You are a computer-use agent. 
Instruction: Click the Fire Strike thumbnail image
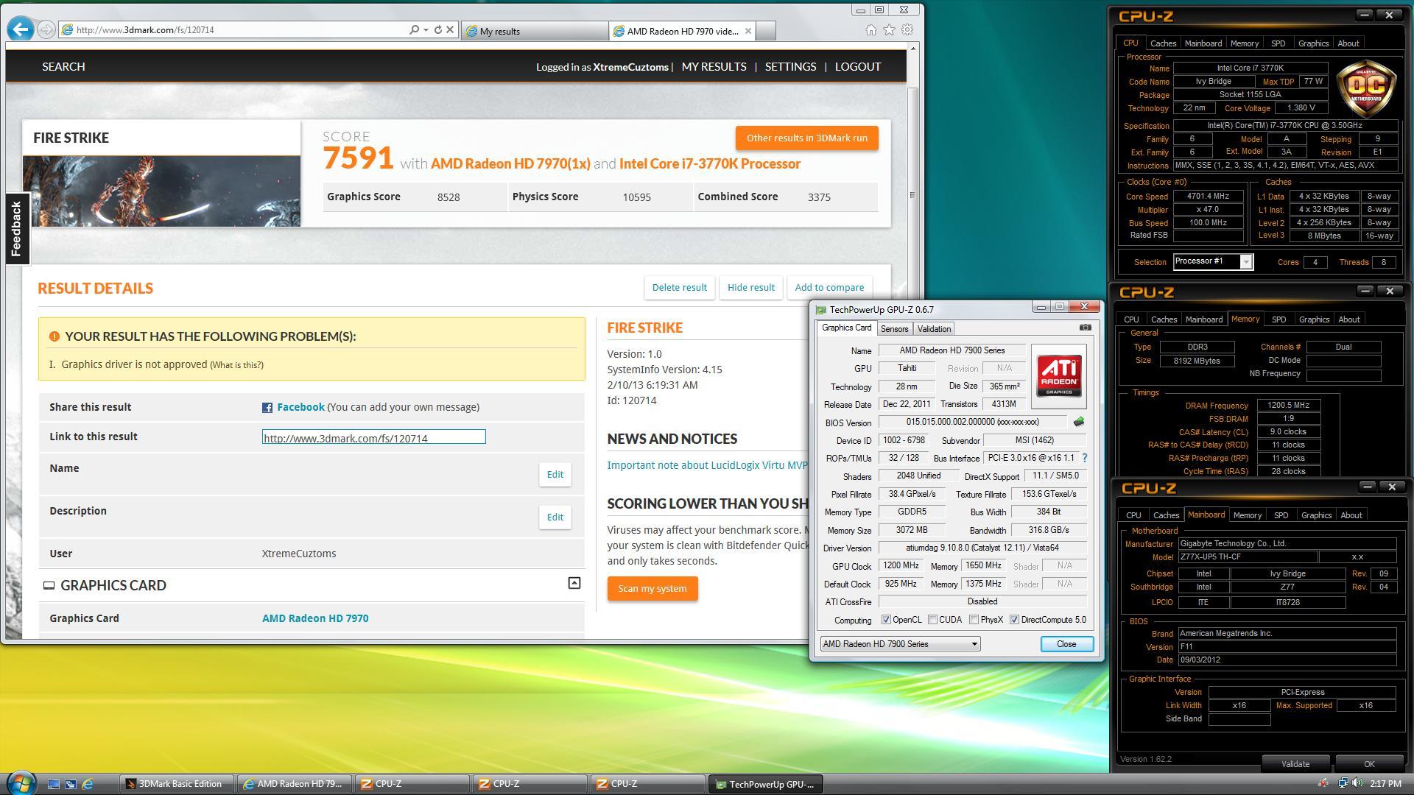click(x=161, y=191)
